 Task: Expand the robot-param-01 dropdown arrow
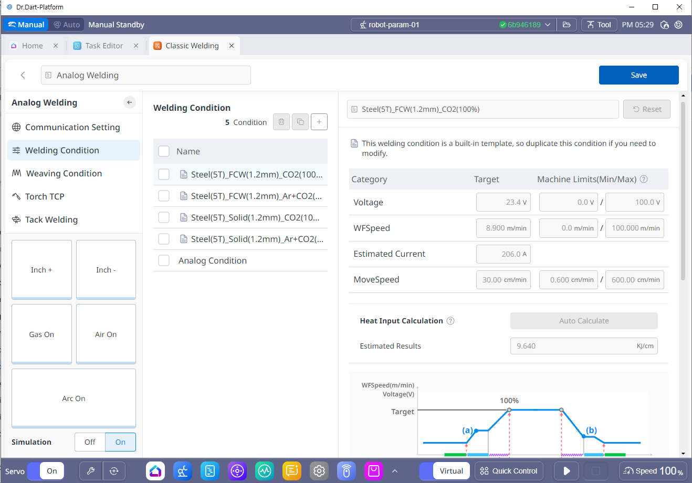[548, 25]
